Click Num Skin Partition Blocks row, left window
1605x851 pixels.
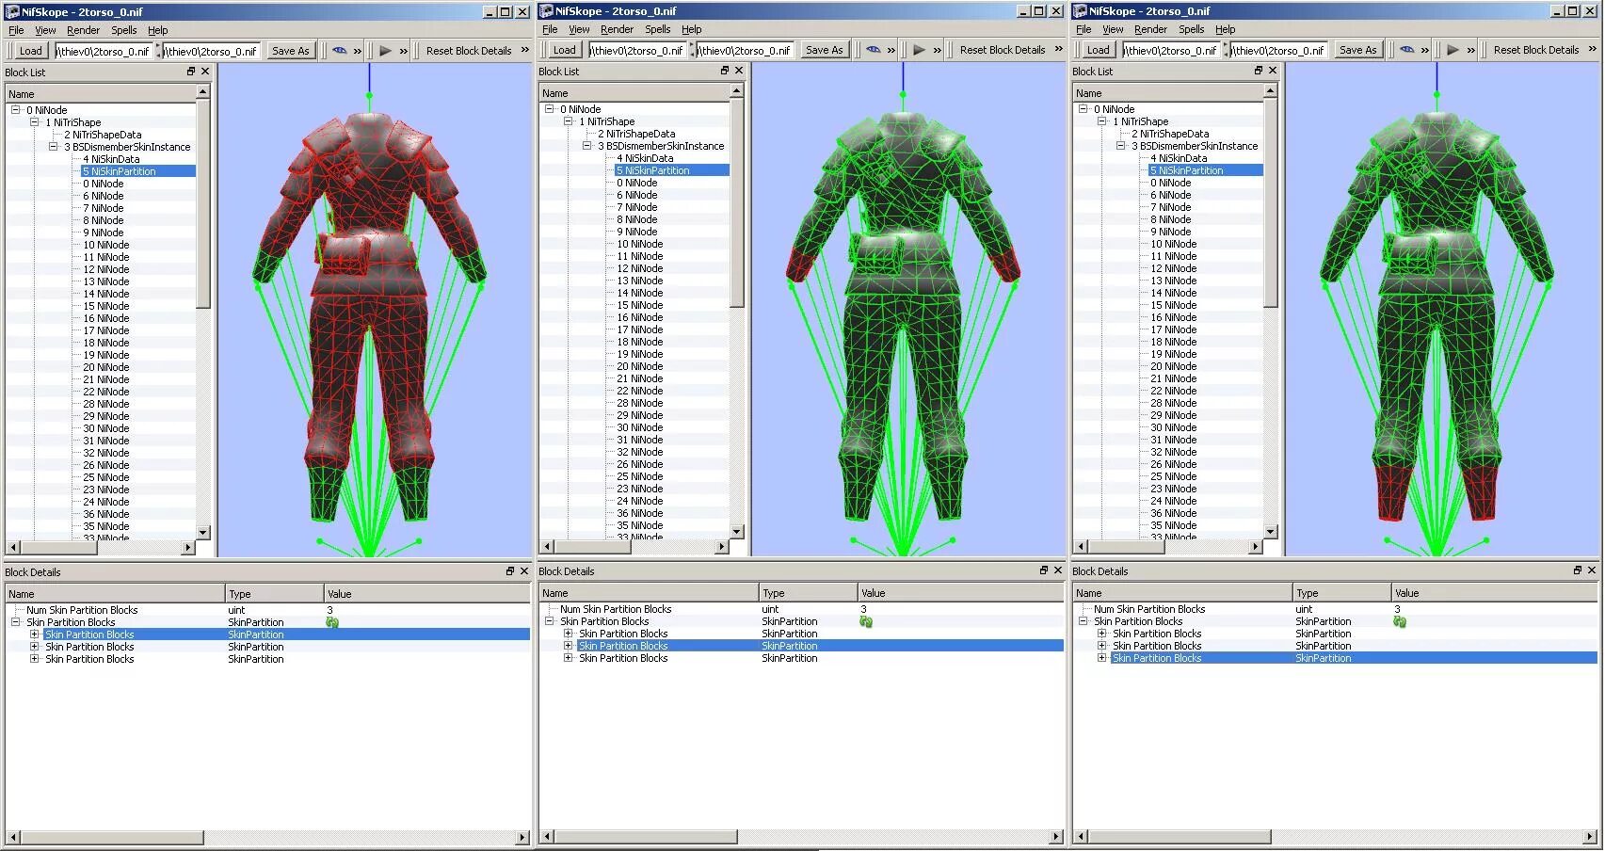[x=268, y=610]
